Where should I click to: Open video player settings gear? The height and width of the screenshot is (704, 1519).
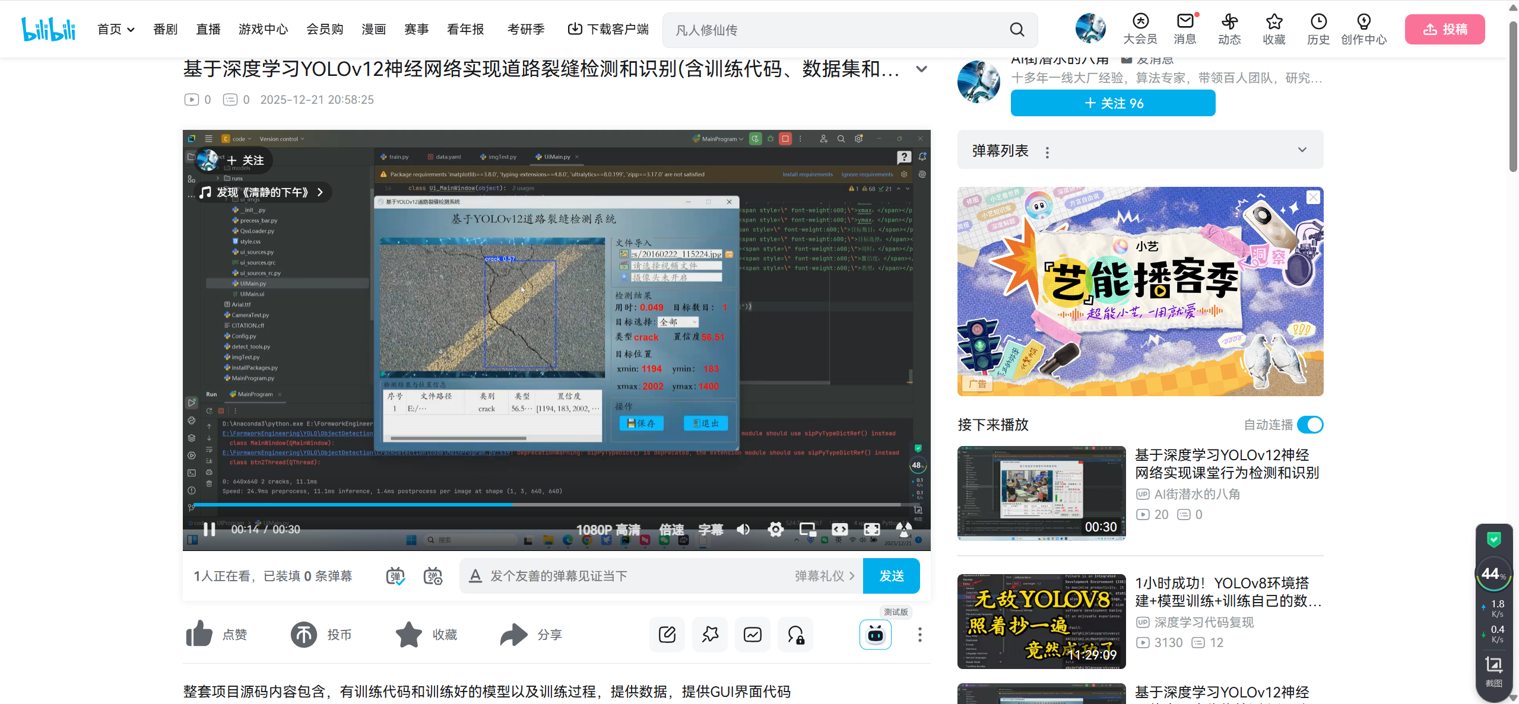(x=775, y=529)
